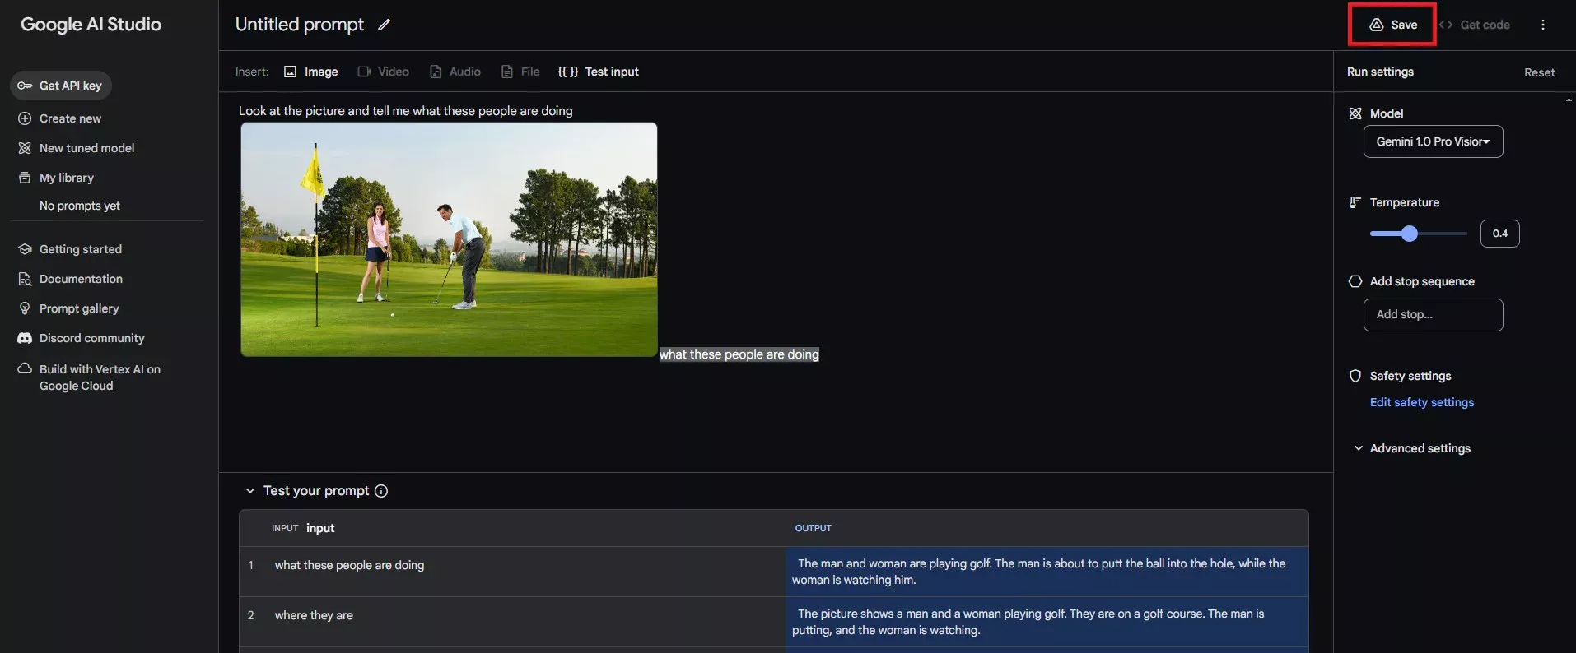Click the info icon beside Test your prompt
The image size is (1576, 653).
click(x=381, y=491)
